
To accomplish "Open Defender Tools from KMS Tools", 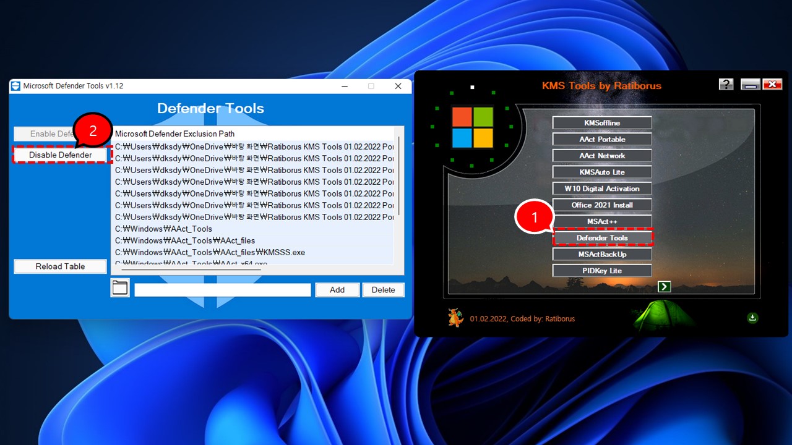I will 602,237.
